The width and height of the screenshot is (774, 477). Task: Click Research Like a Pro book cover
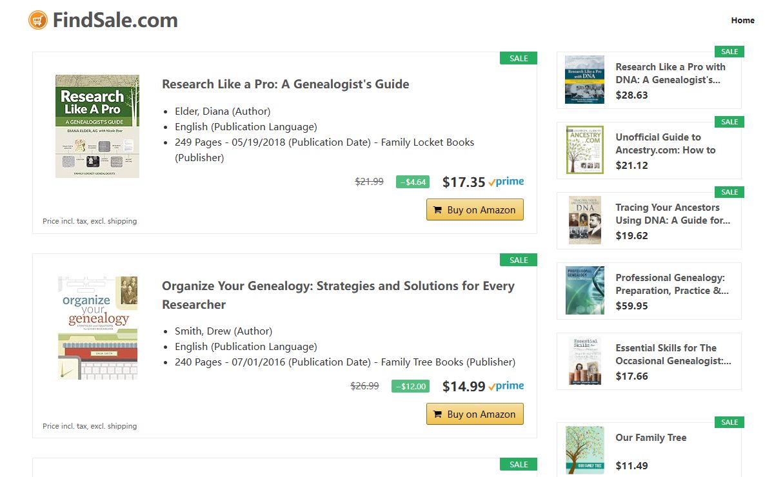click(x=97, y=126)
